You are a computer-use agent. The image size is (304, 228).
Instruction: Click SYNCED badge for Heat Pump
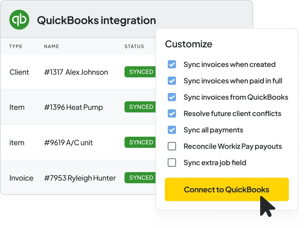[140, 107]
